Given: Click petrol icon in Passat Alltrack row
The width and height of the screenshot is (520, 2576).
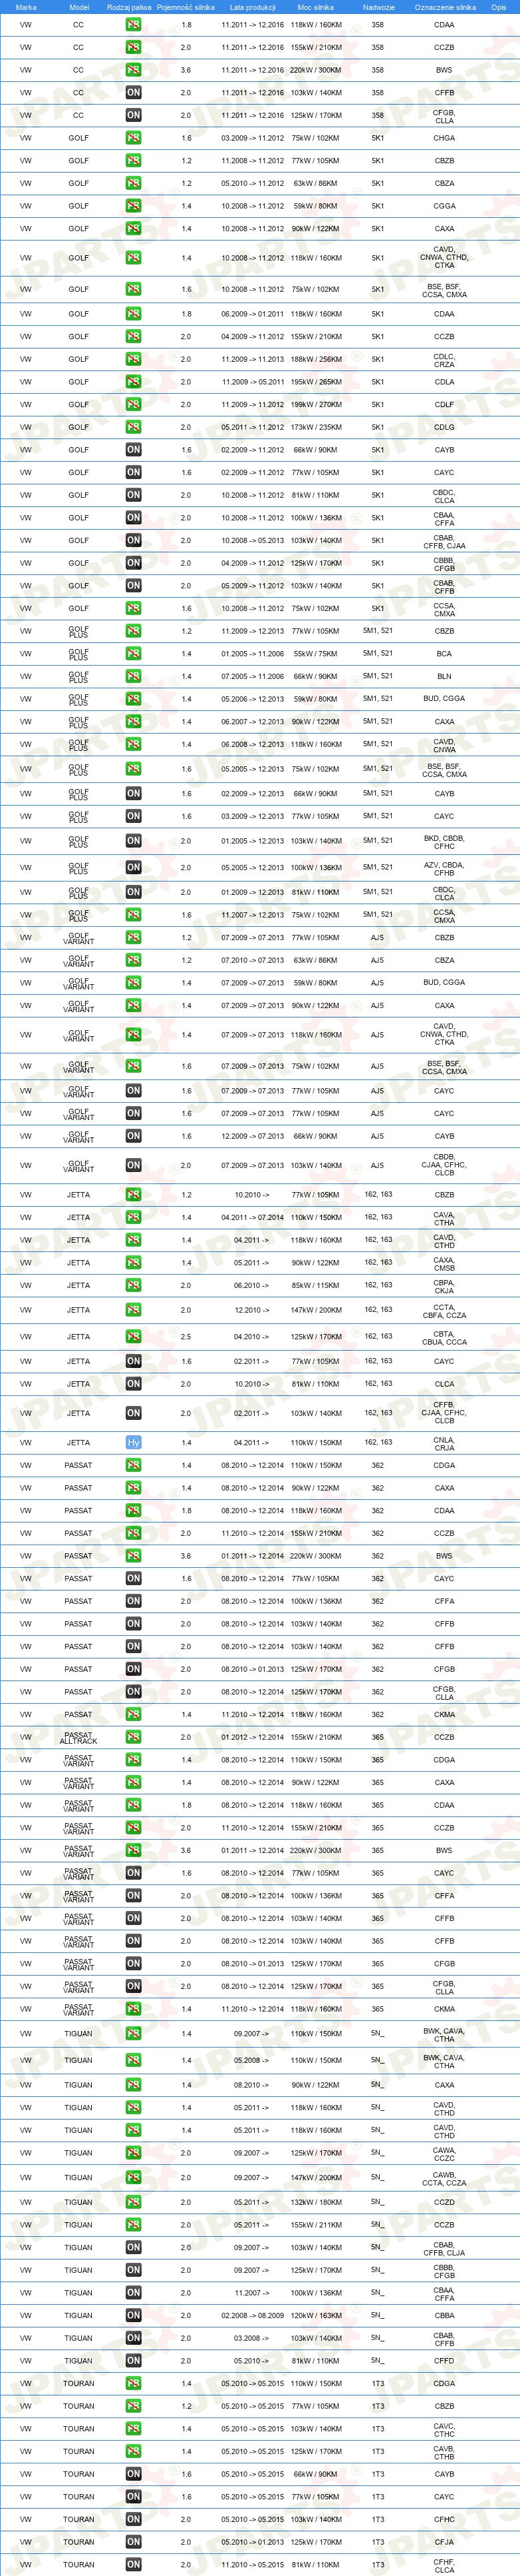Looking at the screenshot, I should 134,1737.
